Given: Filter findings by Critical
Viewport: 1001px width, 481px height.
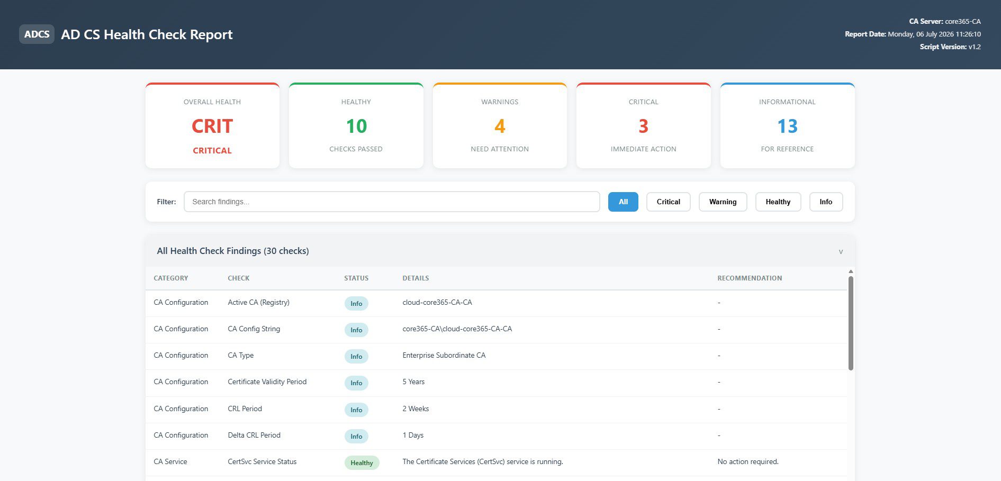Looking at the screenshot, I should point(668,202).
